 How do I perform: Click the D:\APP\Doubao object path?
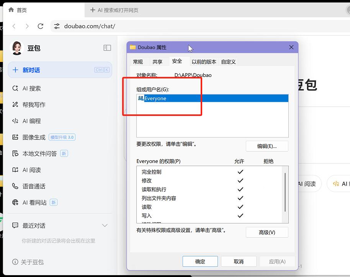[x=193, y=75]
